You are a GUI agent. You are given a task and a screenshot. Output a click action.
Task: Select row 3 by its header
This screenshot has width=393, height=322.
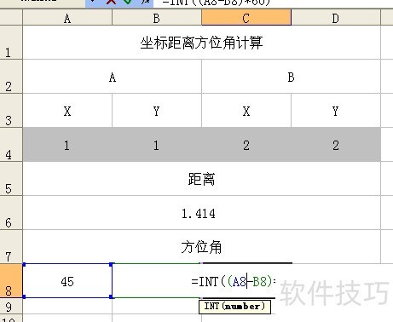(11, 111)
